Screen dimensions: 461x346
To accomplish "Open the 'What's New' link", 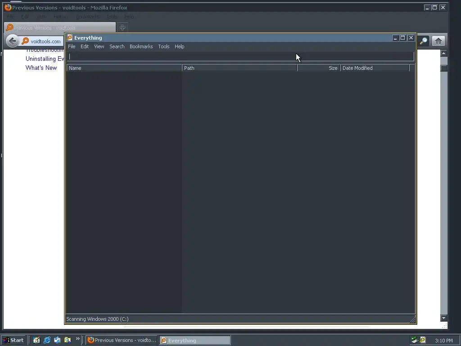I will coord(41,68).
